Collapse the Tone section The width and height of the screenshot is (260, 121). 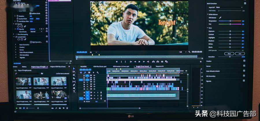pos(208,28)
